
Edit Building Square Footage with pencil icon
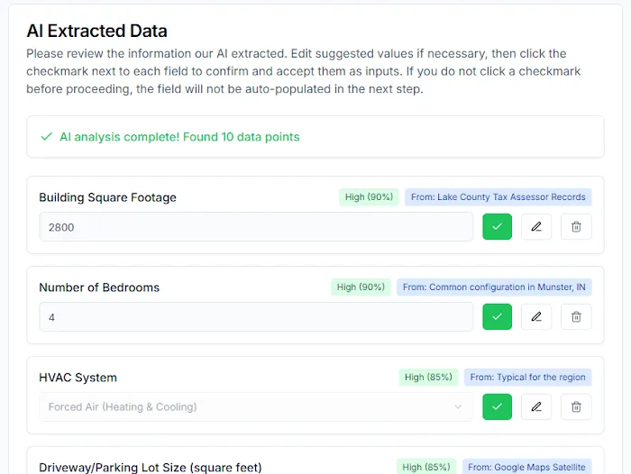tap(536, 226)
